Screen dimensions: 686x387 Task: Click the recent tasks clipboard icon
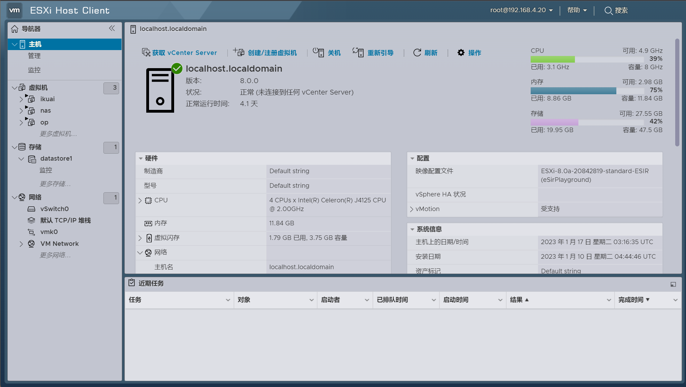point(132,283)
